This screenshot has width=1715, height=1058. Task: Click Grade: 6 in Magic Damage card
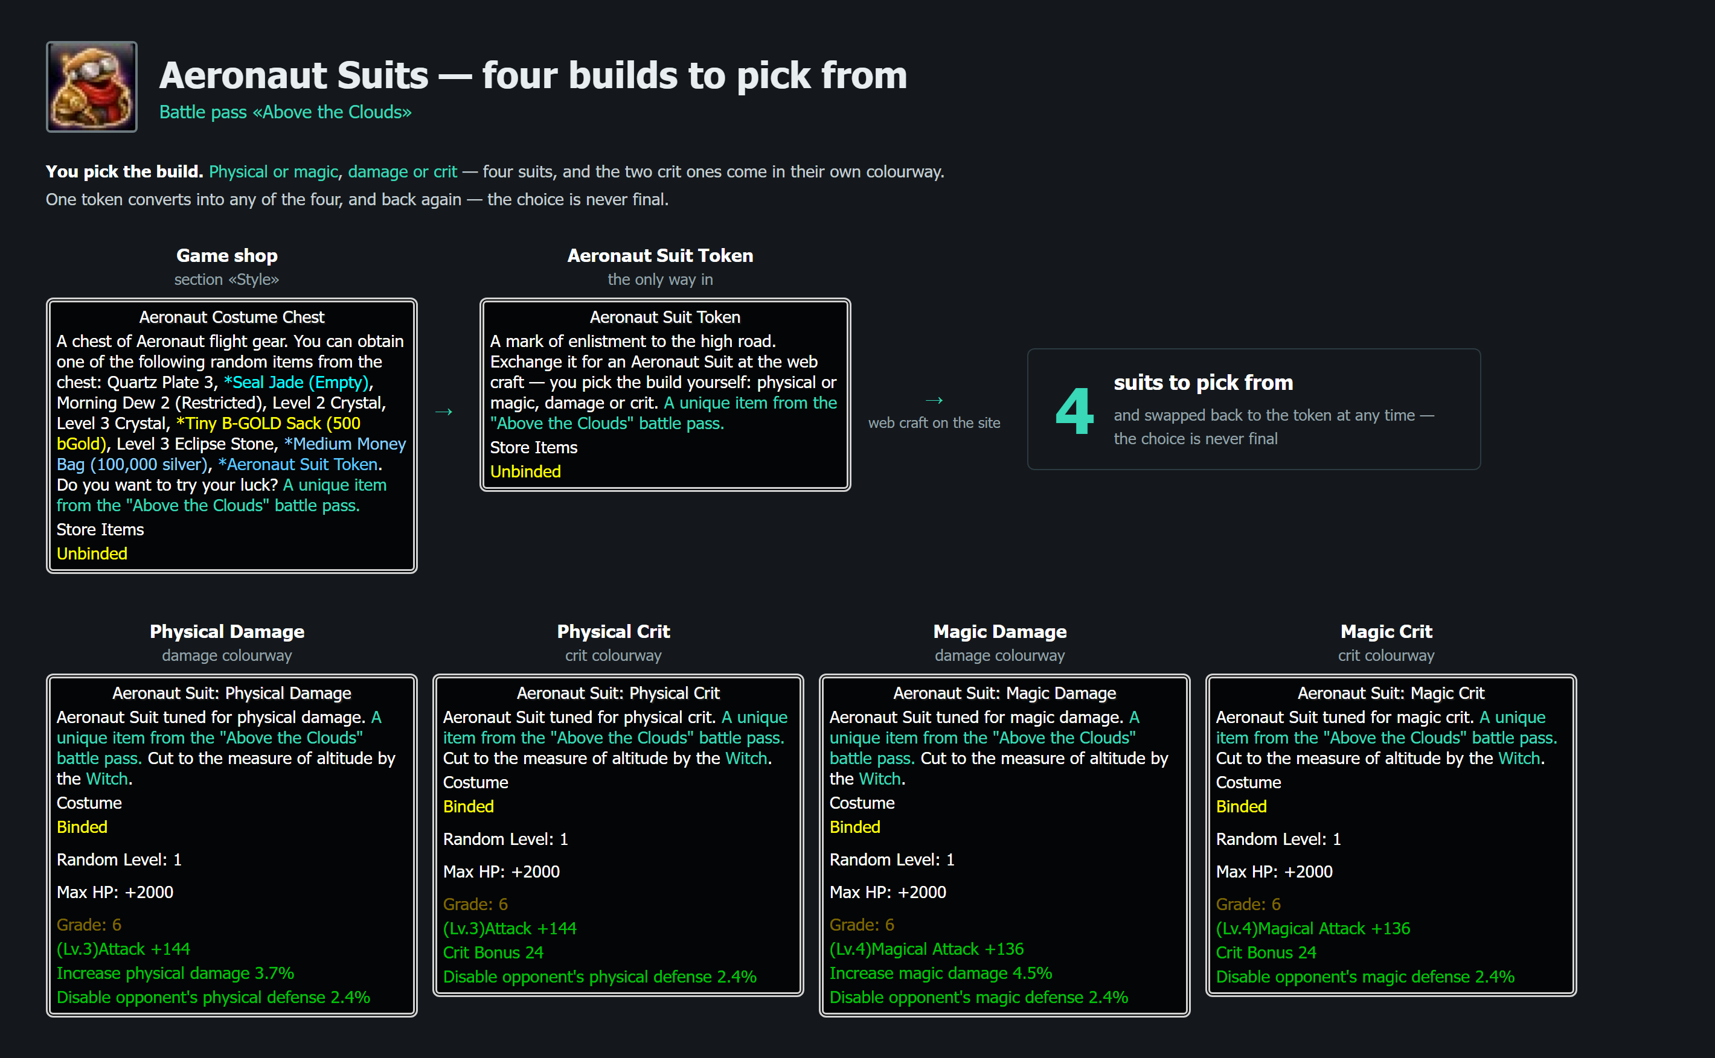click(862, 925)
